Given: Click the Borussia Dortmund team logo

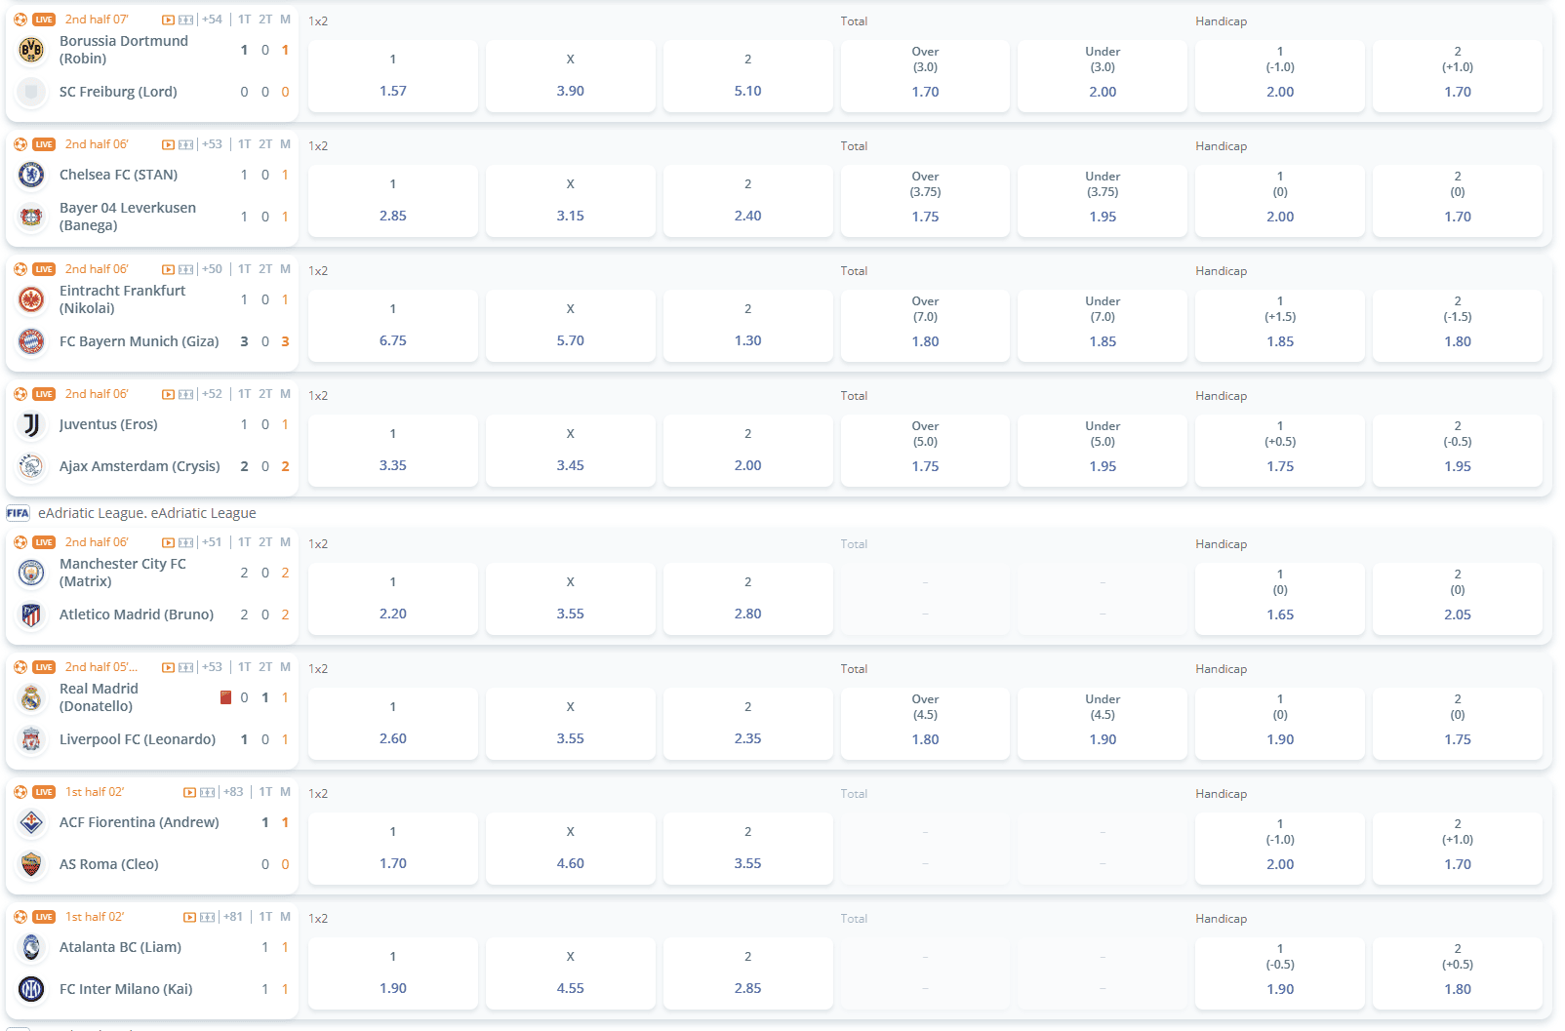Looking at the screenshot, I should [x=31, y=50].
